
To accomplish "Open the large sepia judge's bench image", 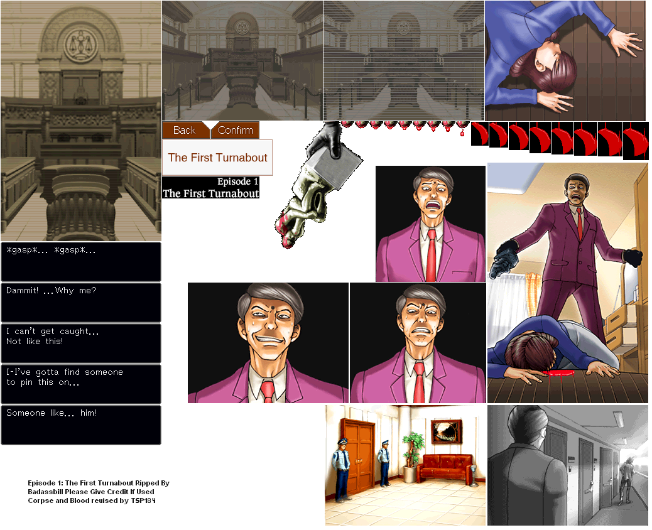I will tap(81, 121).
